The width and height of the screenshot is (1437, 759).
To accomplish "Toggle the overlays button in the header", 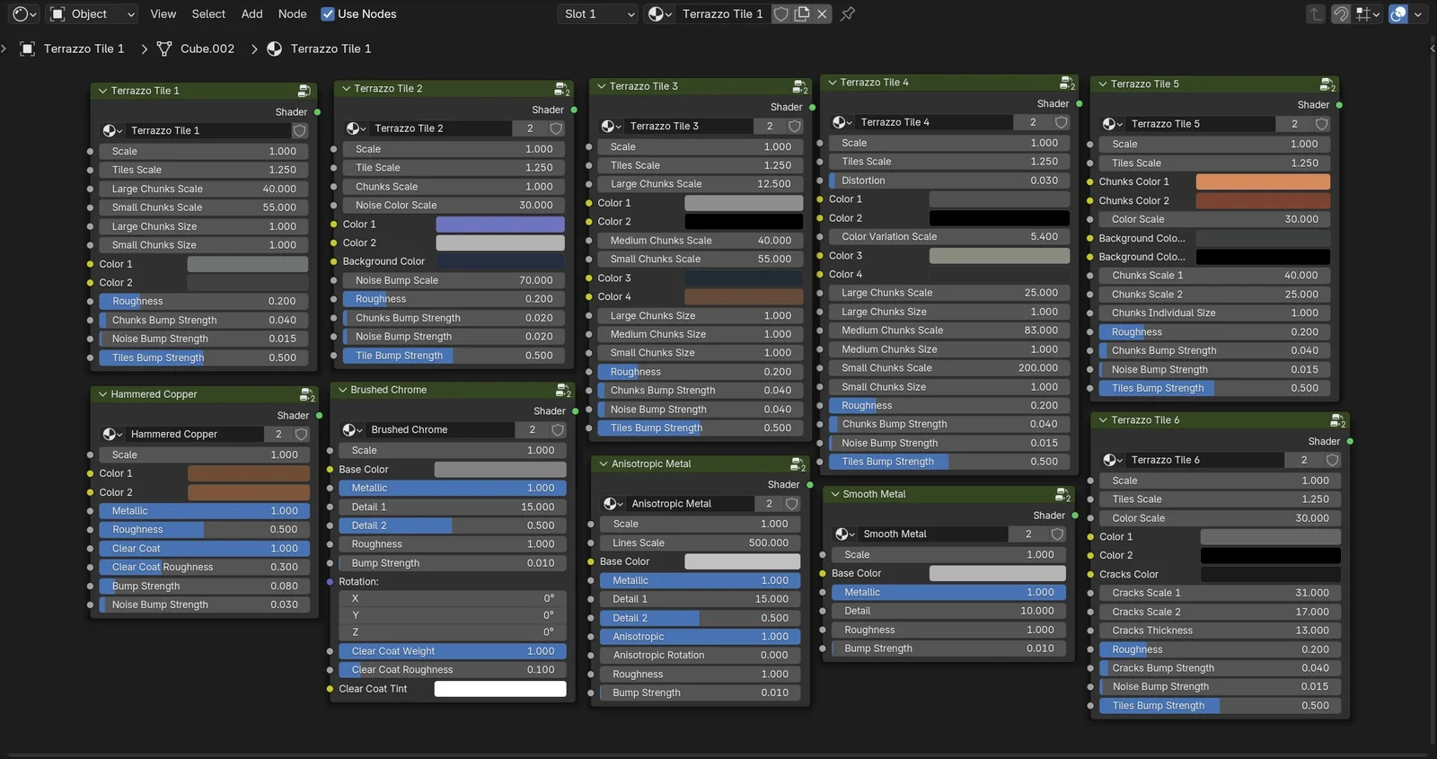I will [1398, 13].
